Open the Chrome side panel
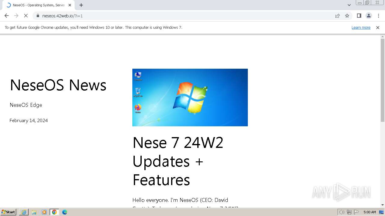385x216 pixels. coord(359,16)
